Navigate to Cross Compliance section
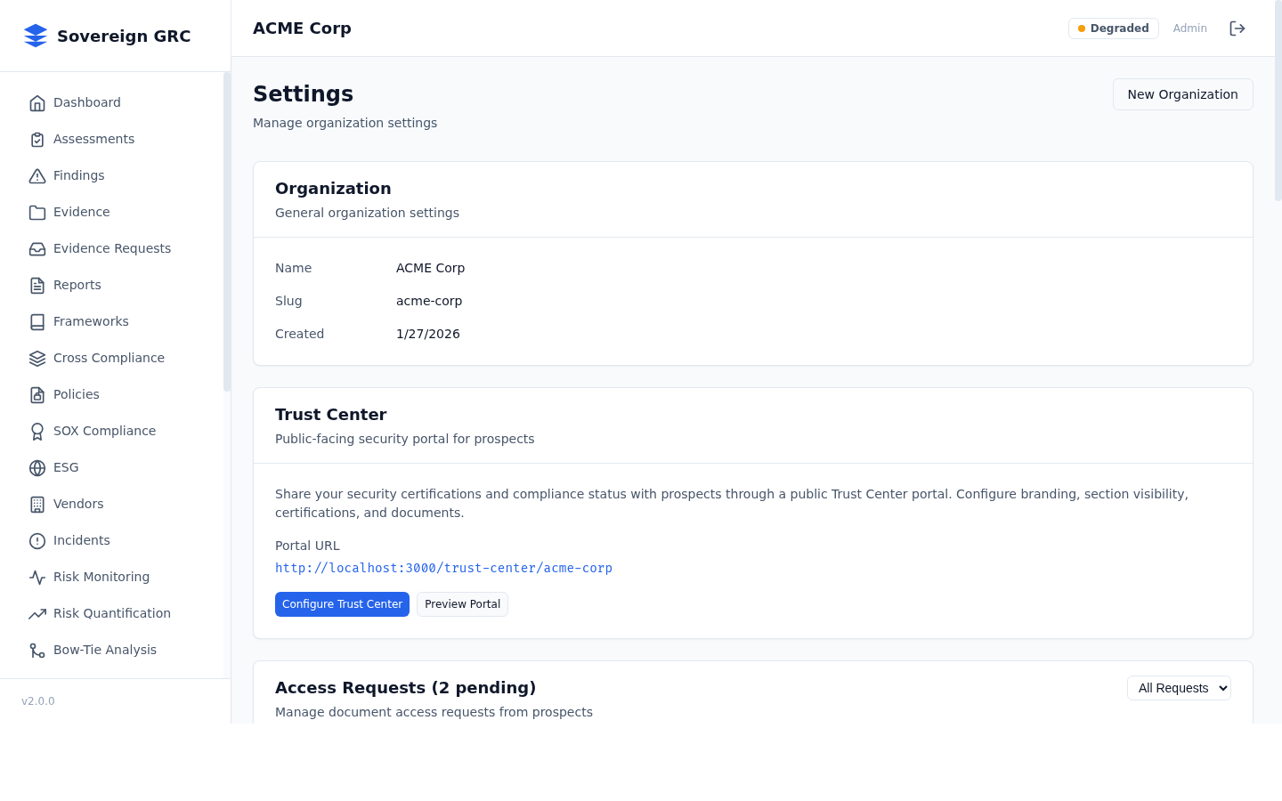This screenshot has width=1282, height=801. pos(109,358)
